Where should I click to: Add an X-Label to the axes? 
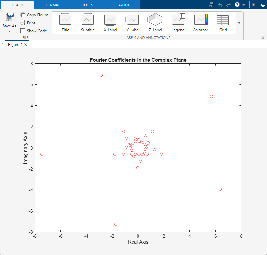click(110, 23)
